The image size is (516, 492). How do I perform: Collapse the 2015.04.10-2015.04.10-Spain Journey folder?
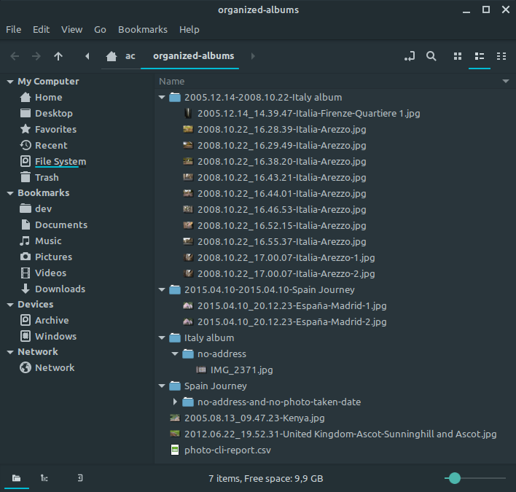pos(162,290)
